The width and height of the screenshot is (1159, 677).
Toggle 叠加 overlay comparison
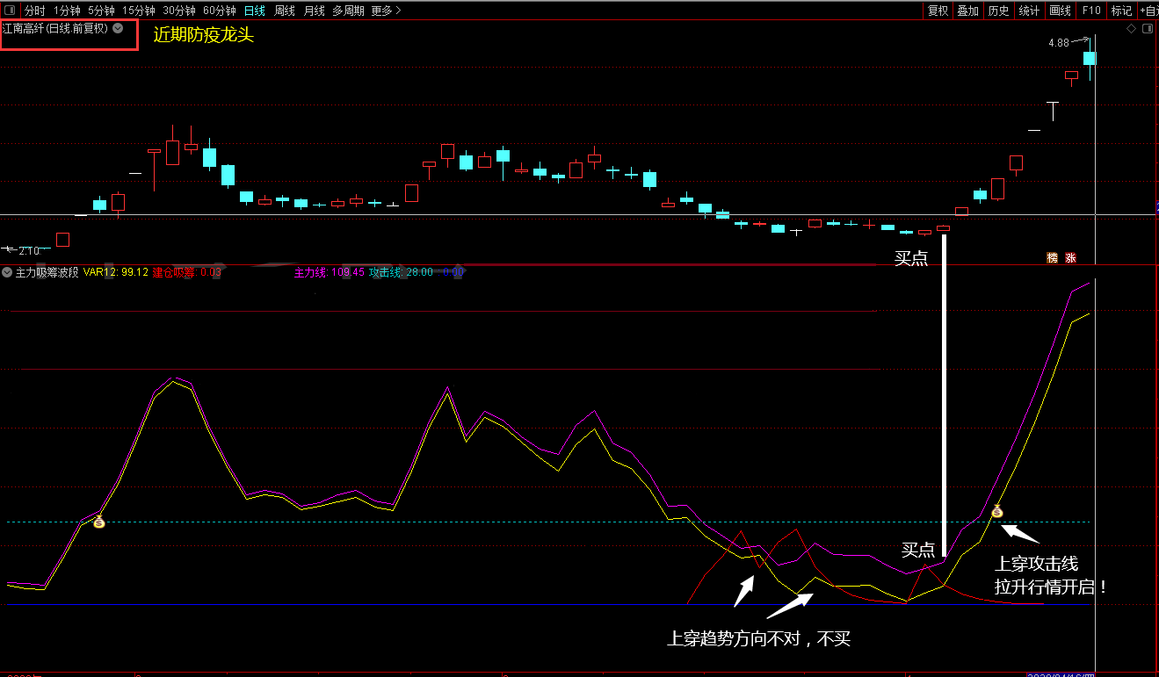tap(968, 11)
